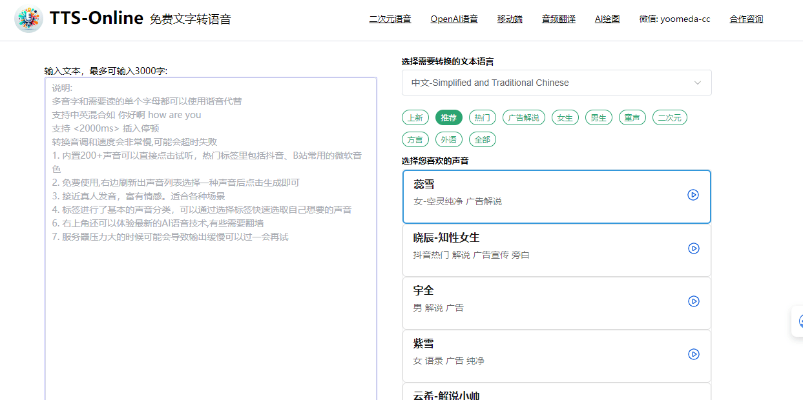This screenshot has height=400, width=803.
Task: Click the Ai绘图 navigation link
Action: tap(607, 19)
